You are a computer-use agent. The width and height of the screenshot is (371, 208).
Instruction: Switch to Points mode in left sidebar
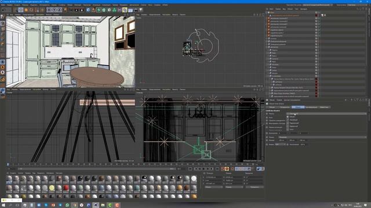pyautogui.click(x=2, y=34)
